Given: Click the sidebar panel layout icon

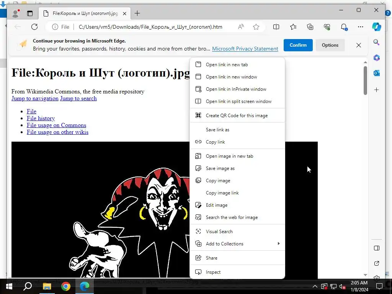Looking at the screenshot, I should [x=377, y=248].
